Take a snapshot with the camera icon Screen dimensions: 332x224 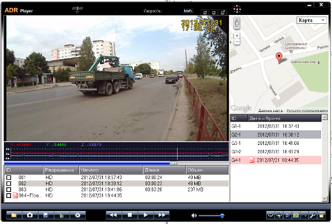point(30,215)
